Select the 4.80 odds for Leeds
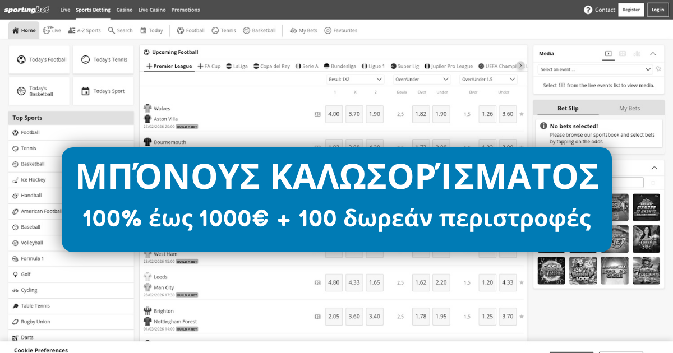Viewport: 673px width, 353px height. [334, 282]
